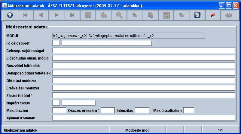
Task: Click the Fő célcsoport code field
Action: coord(56,43)
